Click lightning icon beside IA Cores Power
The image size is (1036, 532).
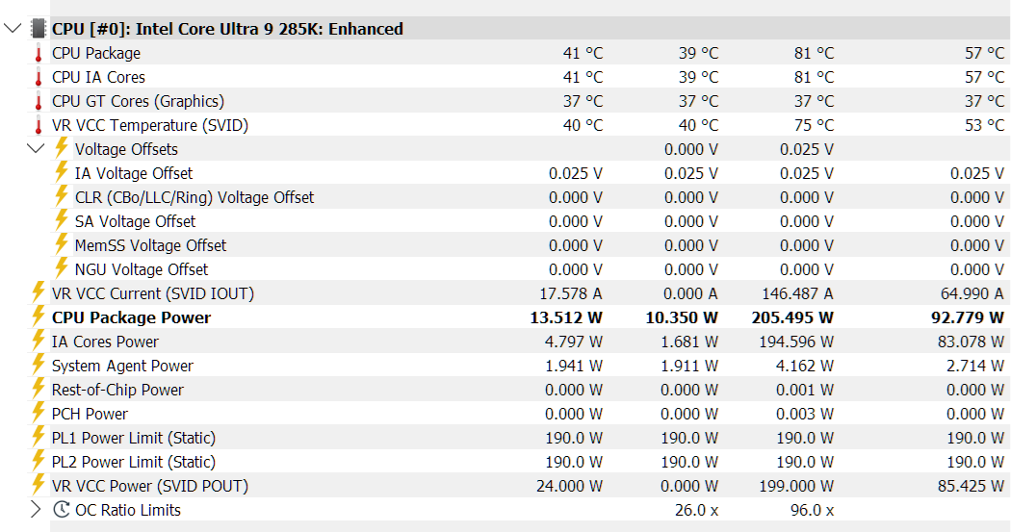pos(39,341)
